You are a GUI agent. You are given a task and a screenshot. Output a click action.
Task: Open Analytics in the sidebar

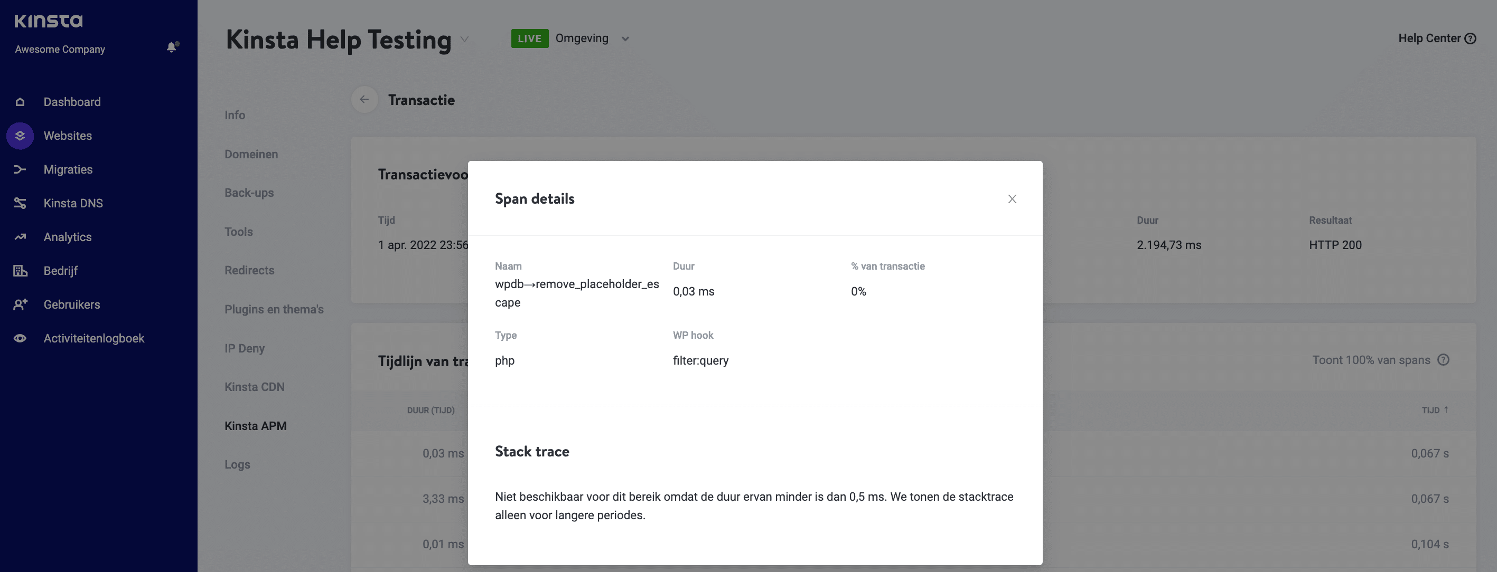tap(68, 236)
